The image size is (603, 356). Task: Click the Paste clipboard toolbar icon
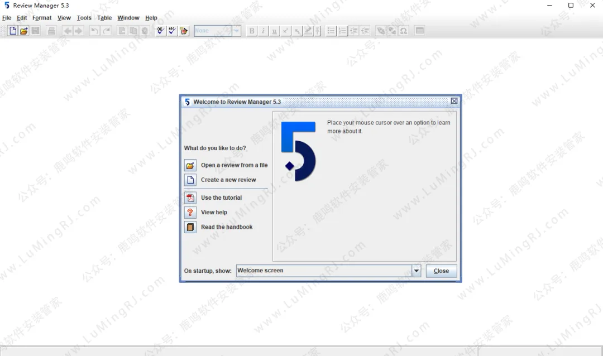pyautogui.click(x=145, y=31)
